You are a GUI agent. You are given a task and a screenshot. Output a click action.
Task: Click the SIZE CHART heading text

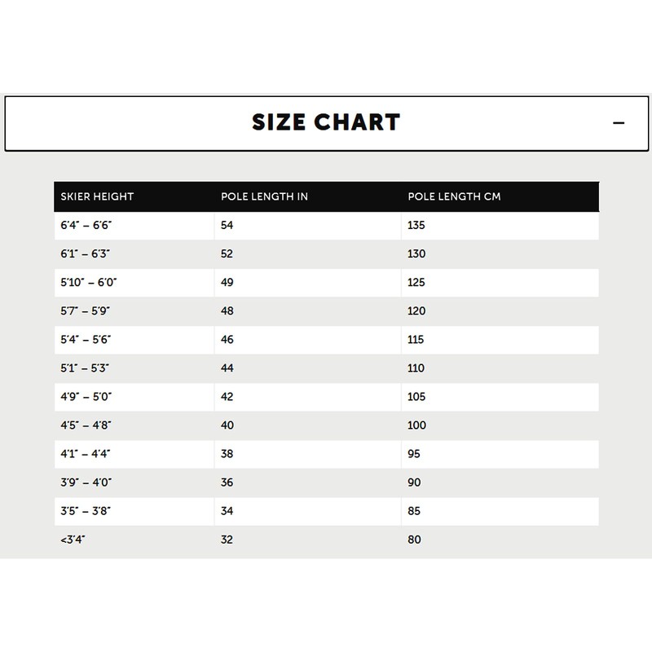coord(326,123)
